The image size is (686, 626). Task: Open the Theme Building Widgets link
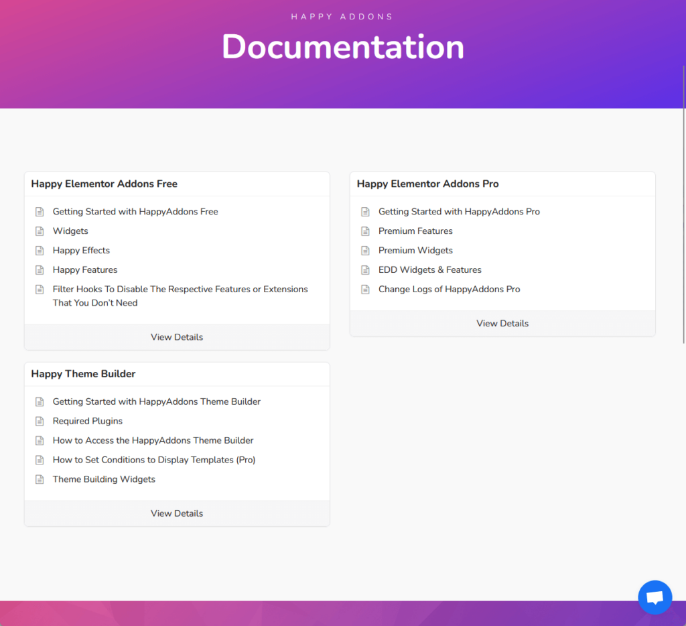pos(104,479)
